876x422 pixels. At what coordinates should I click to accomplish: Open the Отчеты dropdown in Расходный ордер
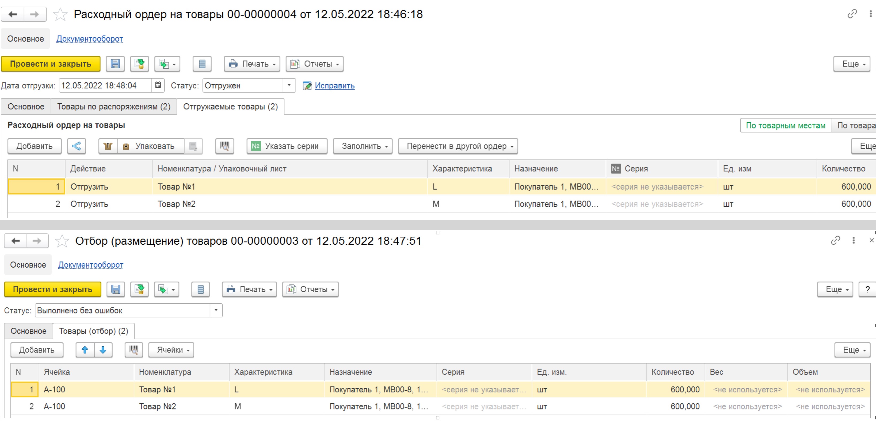pos(315,64)
